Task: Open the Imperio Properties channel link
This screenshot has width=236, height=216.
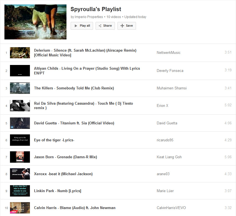Action: pyautogui.click(x=89, y=17)
